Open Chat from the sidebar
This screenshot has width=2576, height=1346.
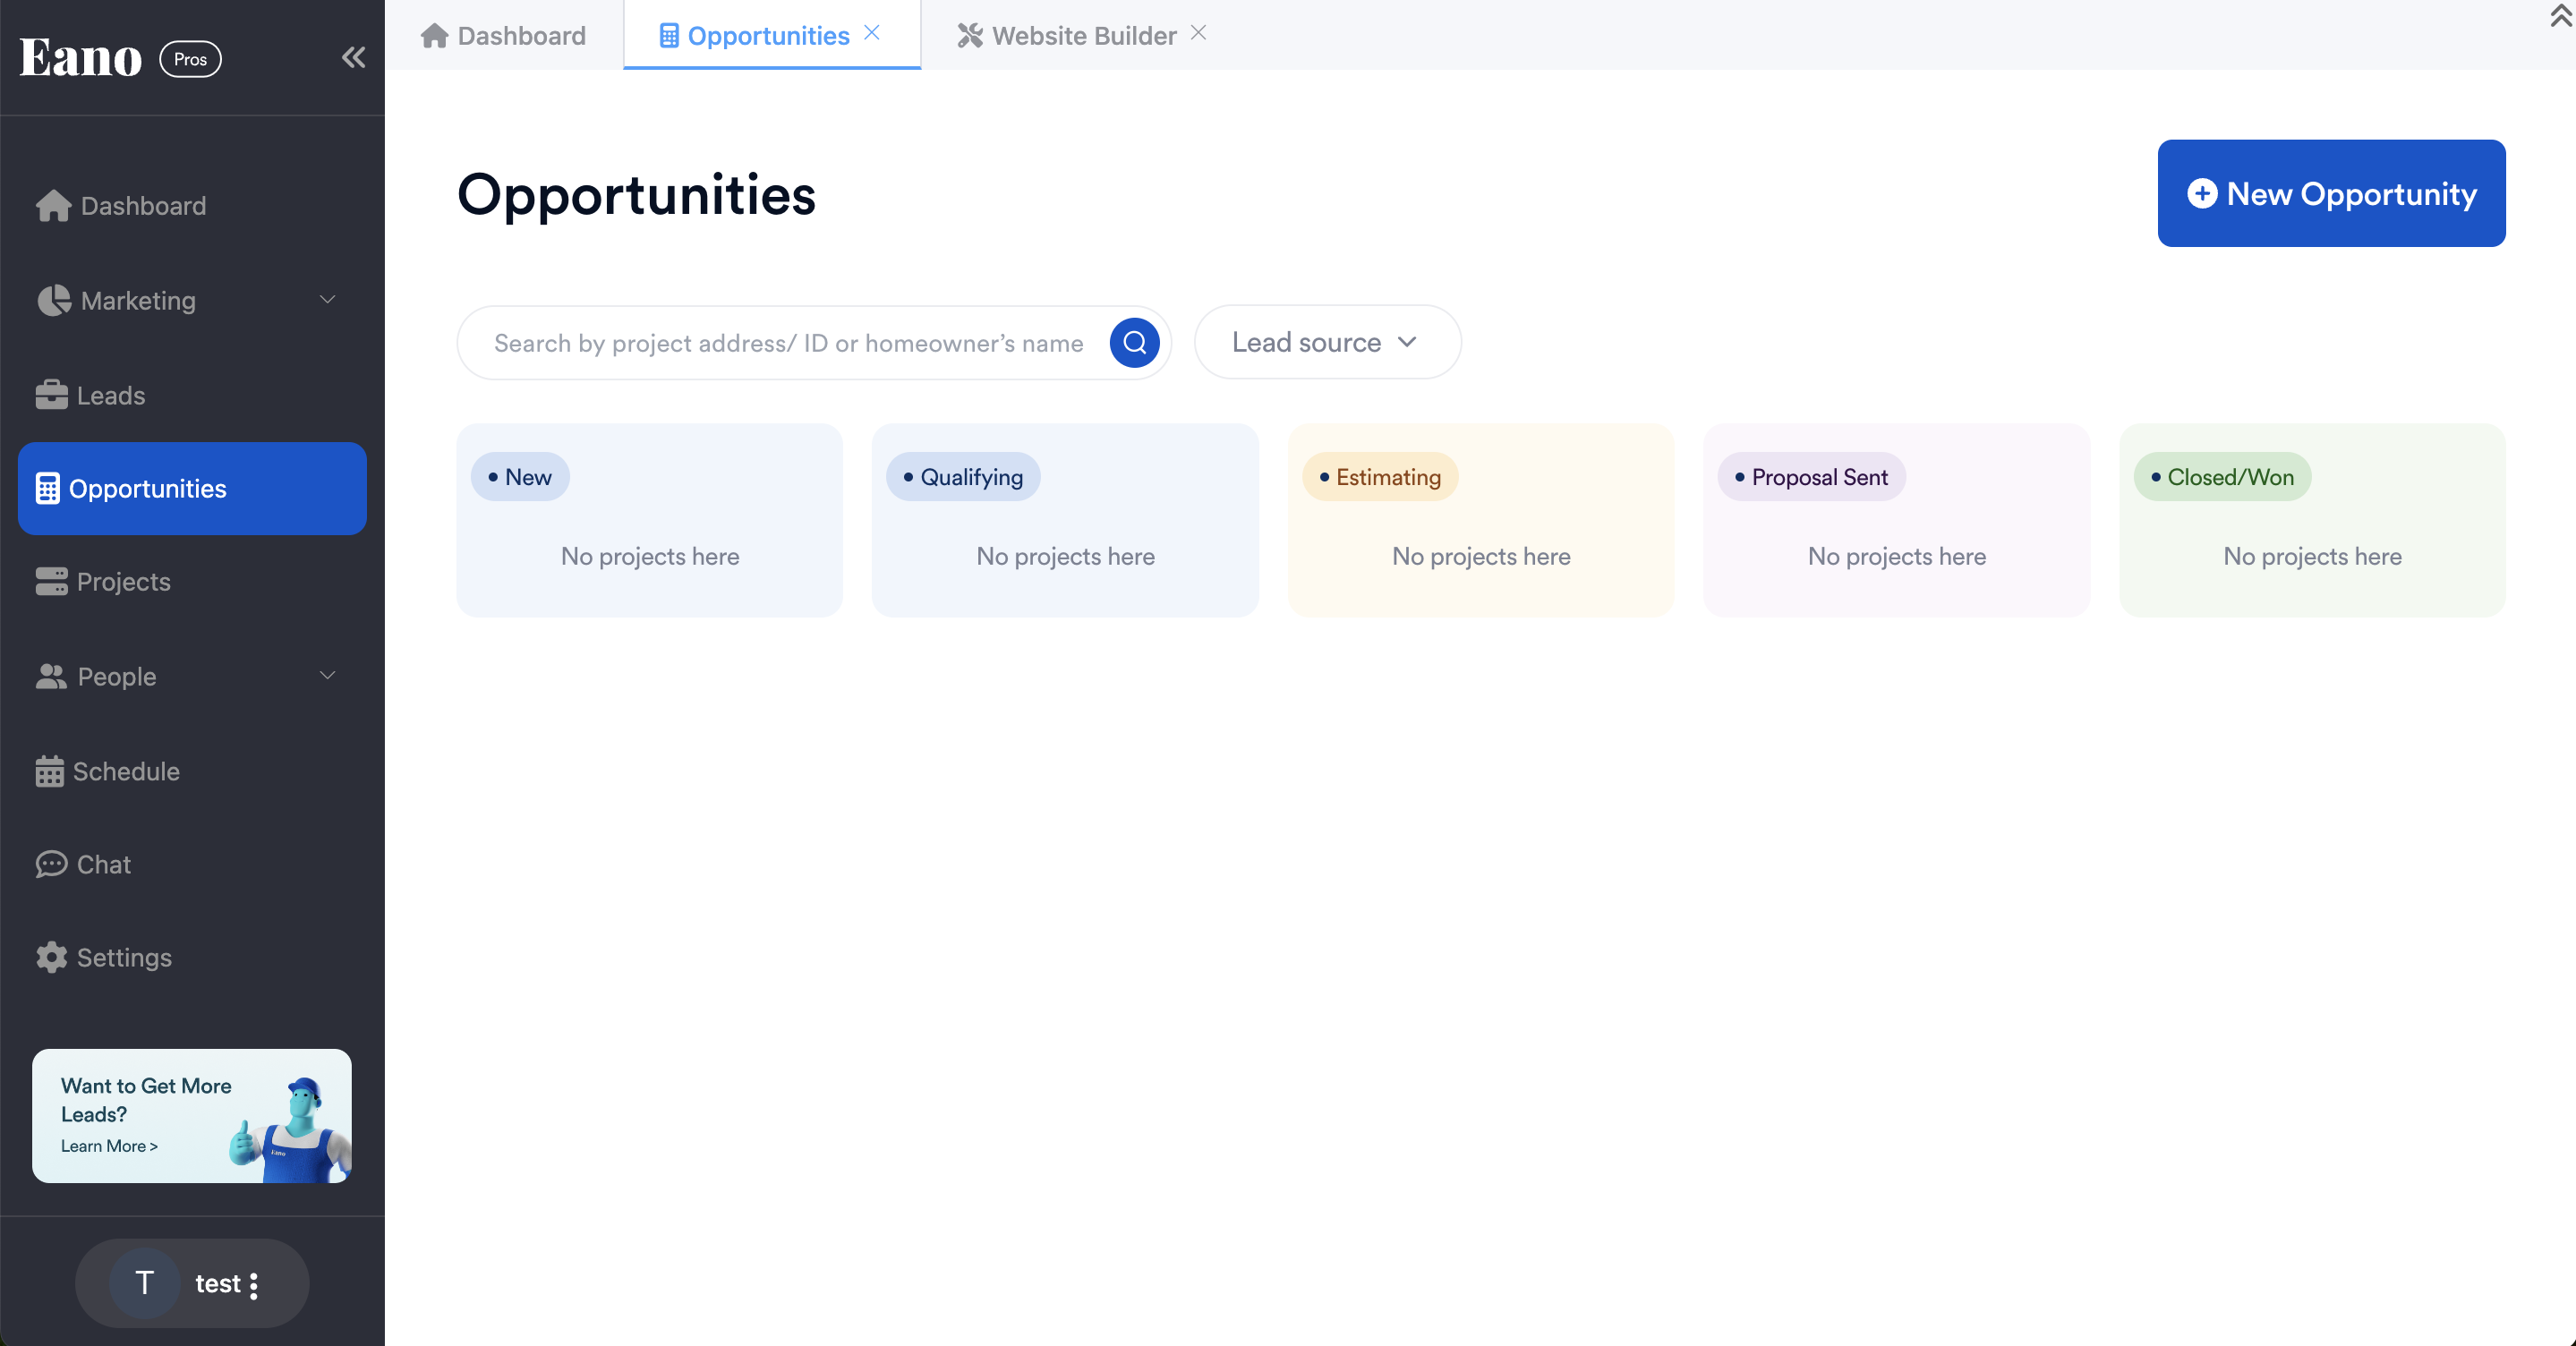point(104,864)
